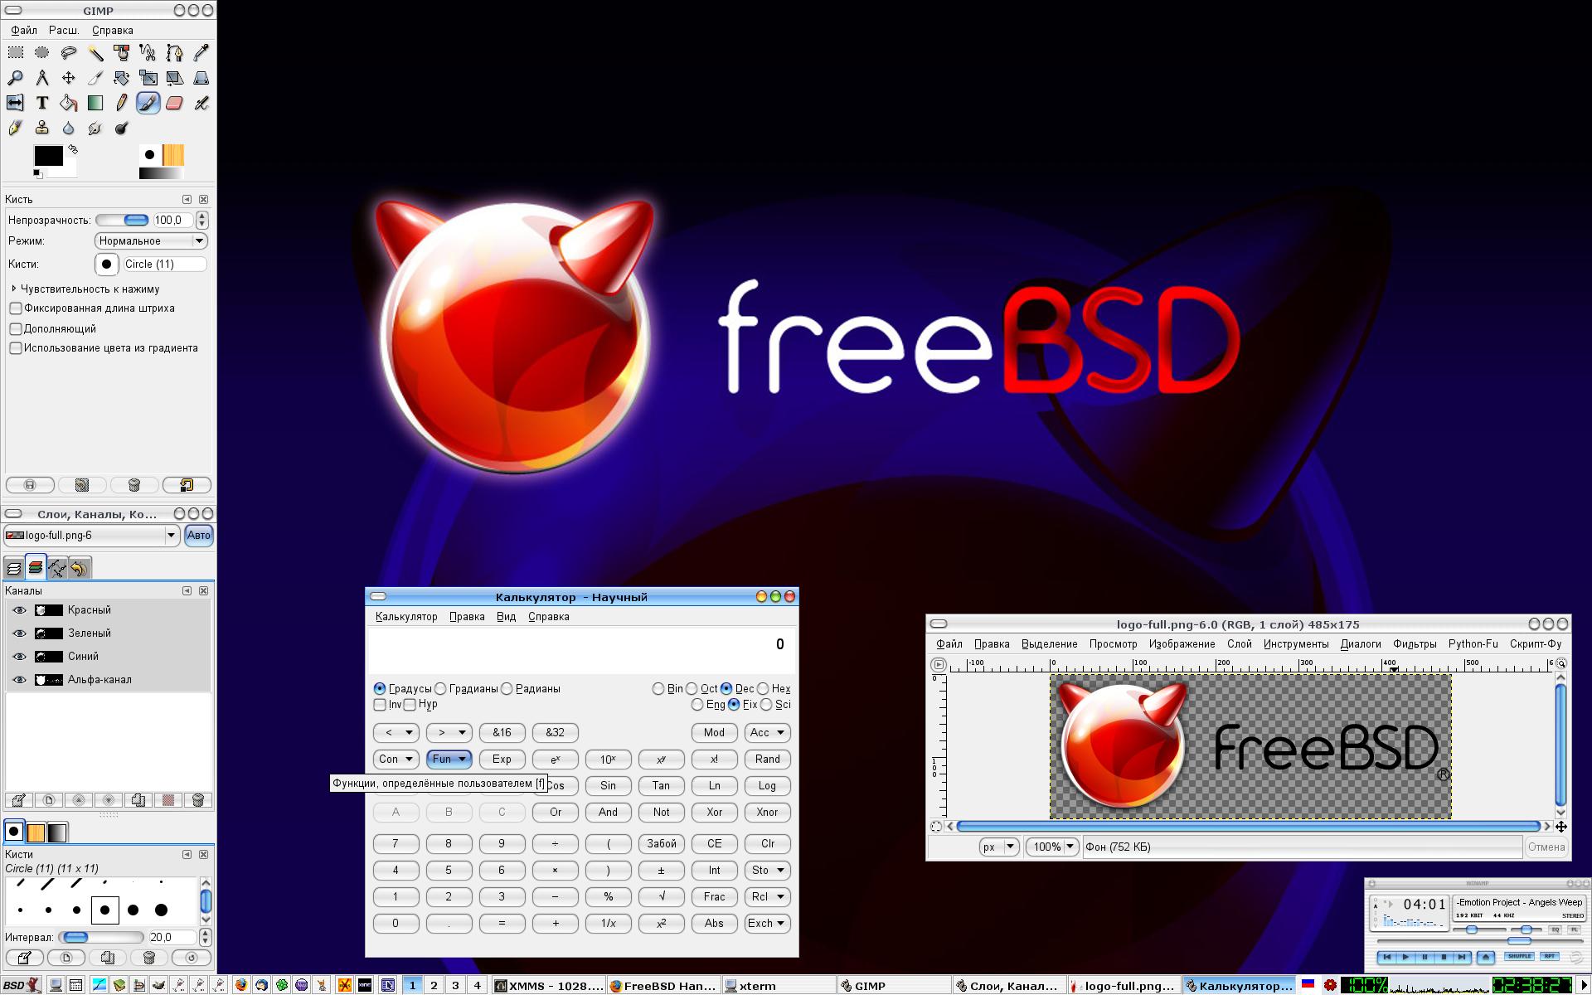Open Вид menu in scientific calculator
This screenshot has height=995, width=1592.
coord(504,617)
